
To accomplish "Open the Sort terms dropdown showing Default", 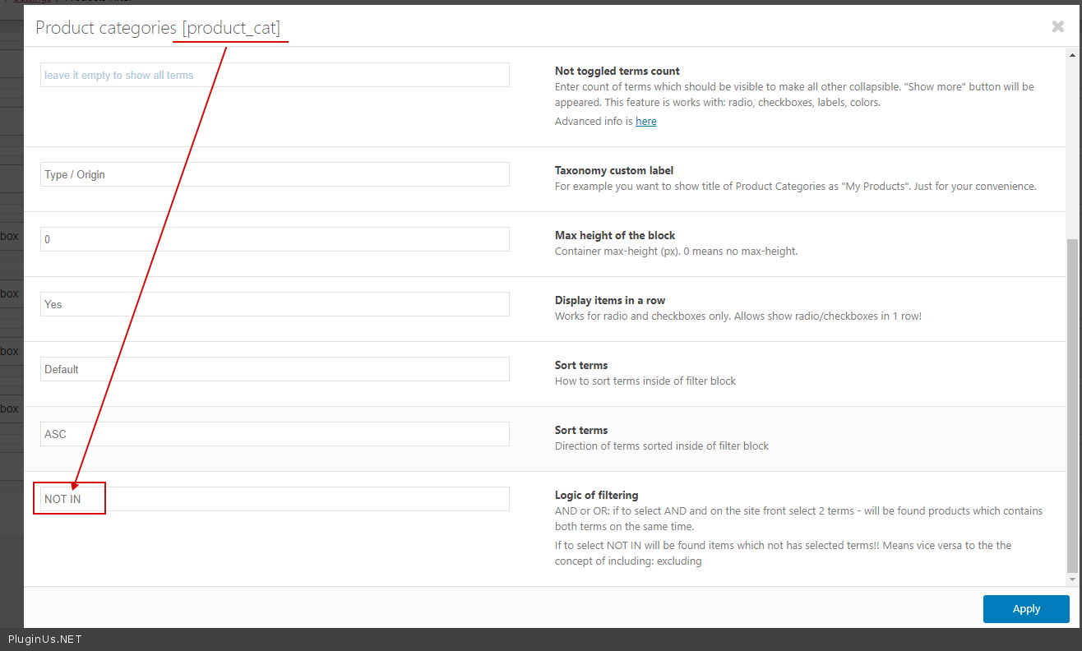I will point(275,369).
